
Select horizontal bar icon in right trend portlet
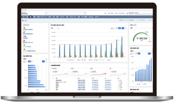pyautogui.click(x=136, y=54)
